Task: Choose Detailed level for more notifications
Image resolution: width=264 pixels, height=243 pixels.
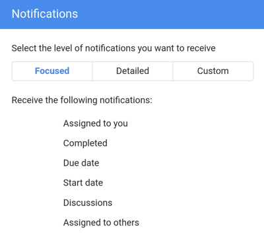Action: [x=133, y=71]
